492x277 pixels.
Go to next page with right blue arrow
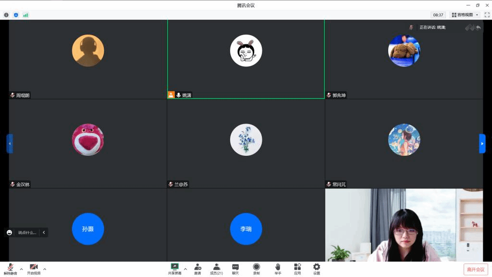click(x=482, y=143)
